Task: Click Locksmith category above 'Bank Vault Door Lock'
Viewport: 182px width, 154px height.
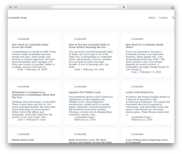Action: [x=80, y=134]
